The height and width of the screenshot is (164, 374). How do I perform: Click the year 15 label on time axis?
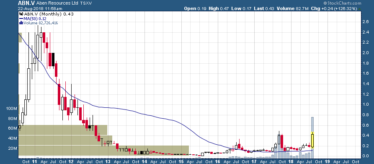[x=181, y=161]
